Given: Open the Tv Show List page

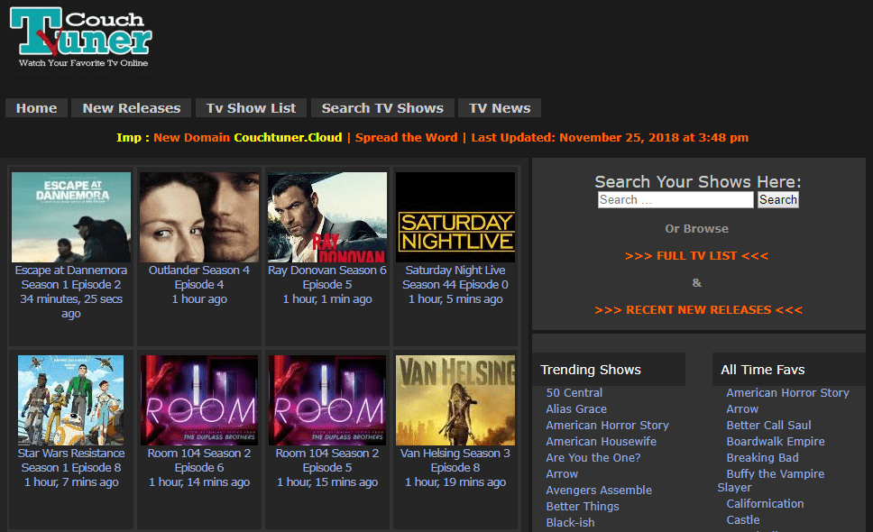Looking at the screenshot, I should click(251, 107).
